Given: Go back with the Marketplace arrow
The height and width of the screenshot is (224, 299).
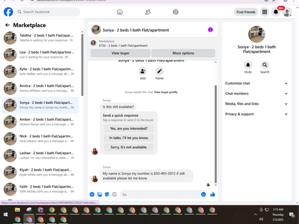Looking at the screenshot, I should point(7,25).
